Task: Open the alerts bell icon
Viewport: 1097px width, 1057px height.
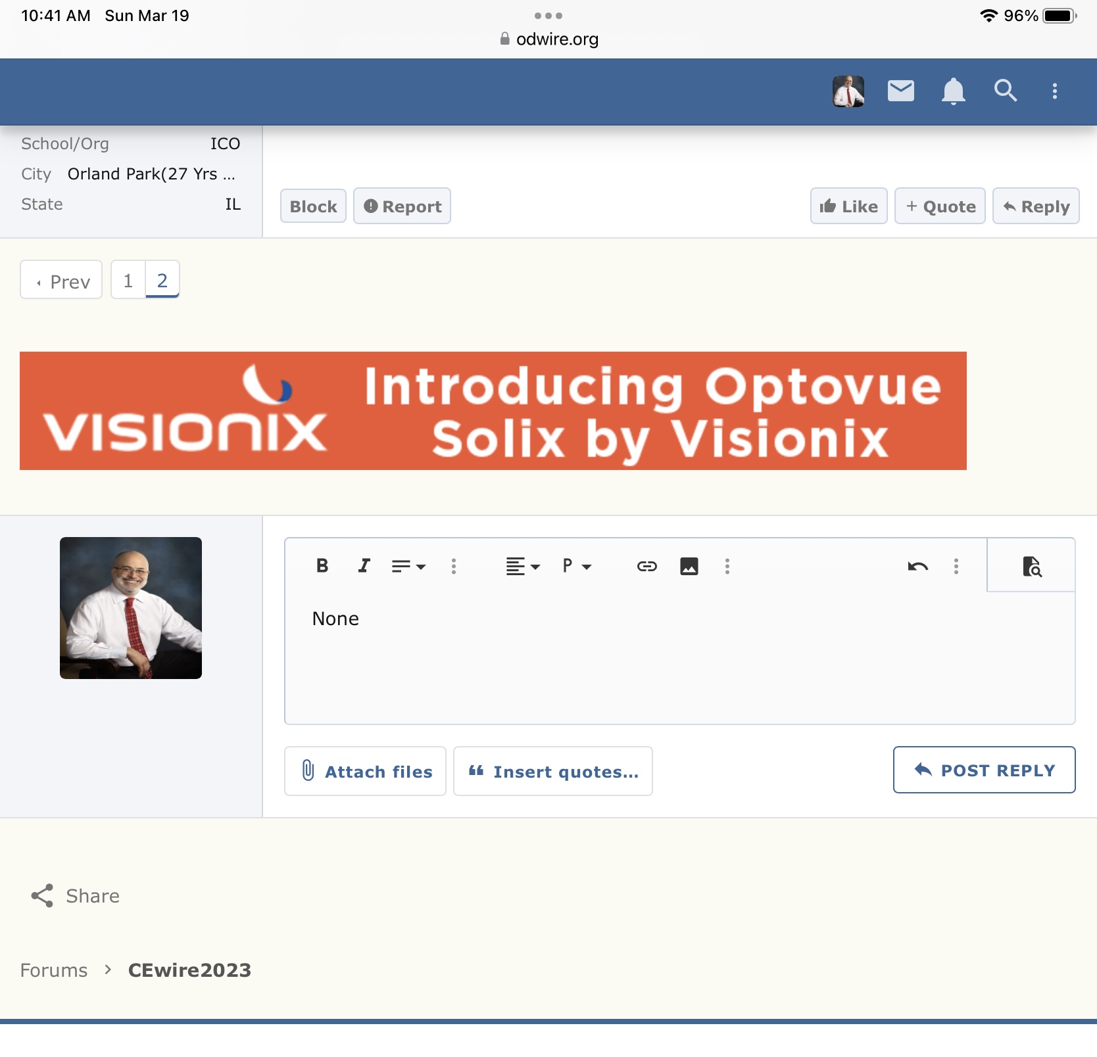Action: (x=954, y=91)
